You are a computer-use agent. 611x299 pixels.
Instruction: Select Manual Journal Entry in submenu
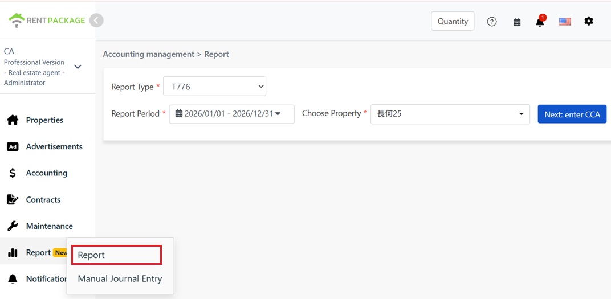(x=120, y=279)
